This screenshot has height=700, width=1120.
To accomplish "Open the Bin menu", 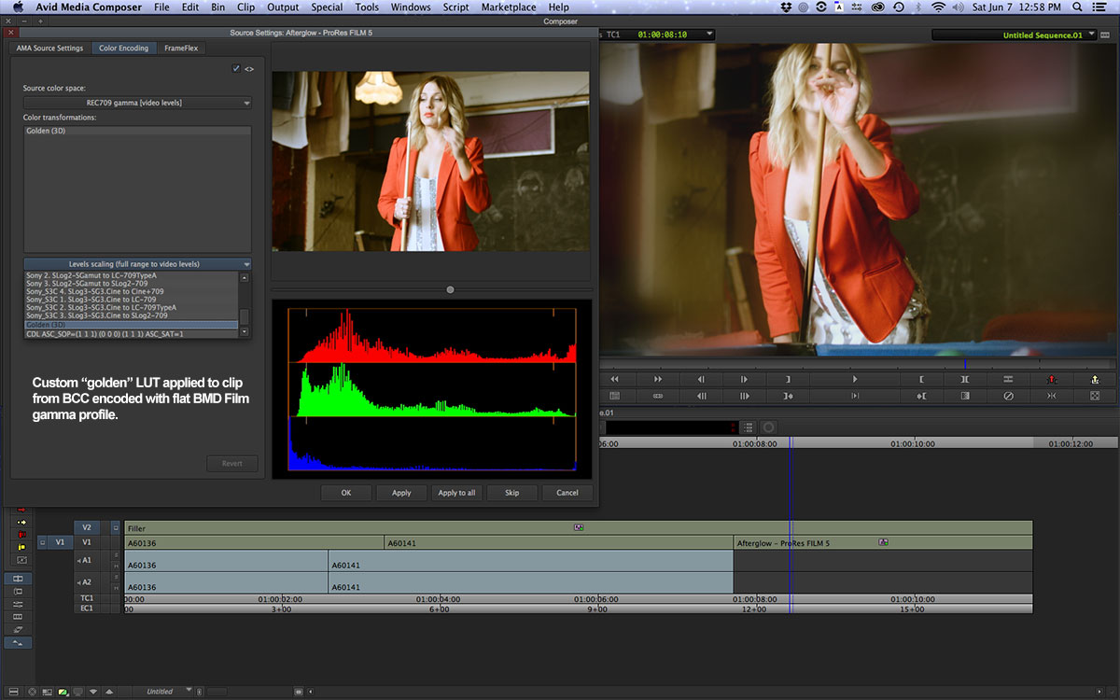I will 217,7.
